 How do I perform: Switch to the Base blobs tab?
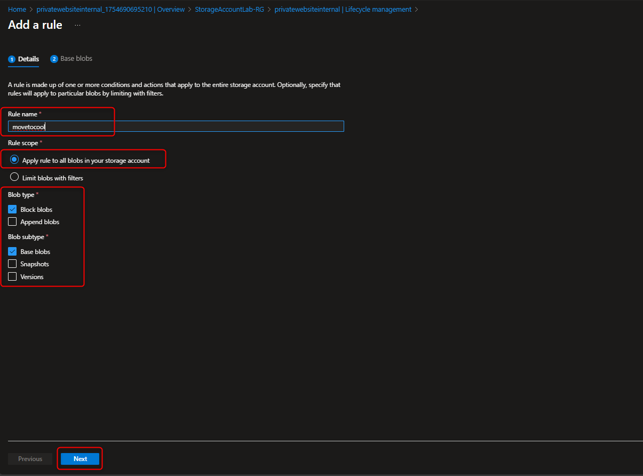75,59
